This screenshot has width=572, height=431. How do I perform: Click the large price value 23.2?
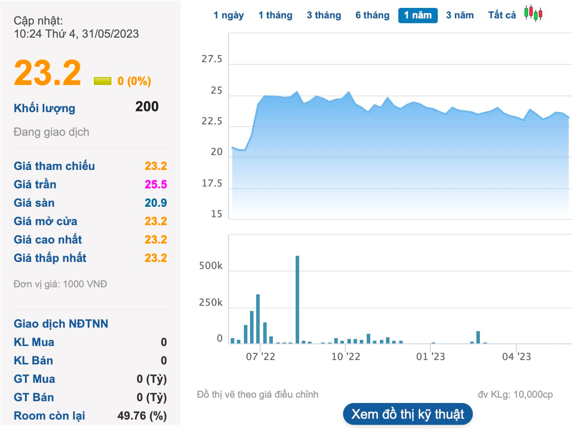(47, 73)
